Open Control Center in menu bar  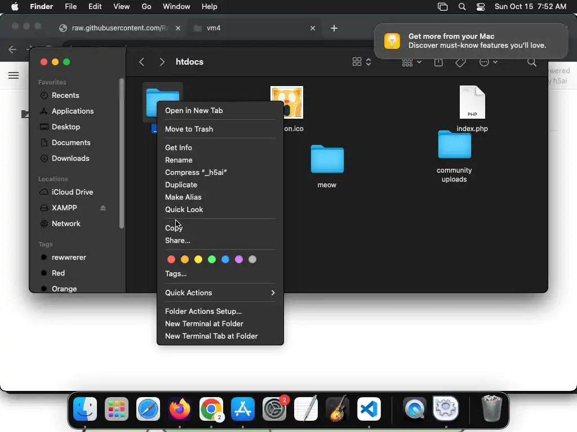(481, 7)
